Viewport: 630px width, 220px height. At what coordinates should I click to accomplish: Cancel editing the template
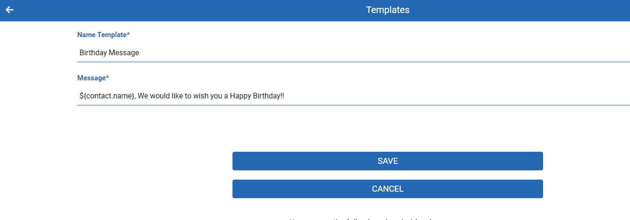[387, 189]
